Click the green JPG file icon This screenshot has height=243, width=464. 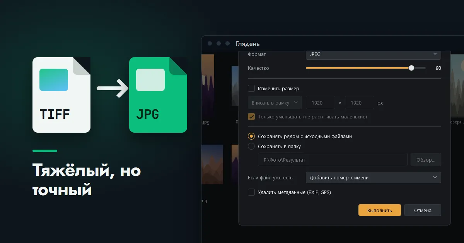[158, 95]
